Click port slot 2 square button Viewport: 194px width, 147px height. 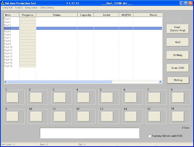pos(36,97)
